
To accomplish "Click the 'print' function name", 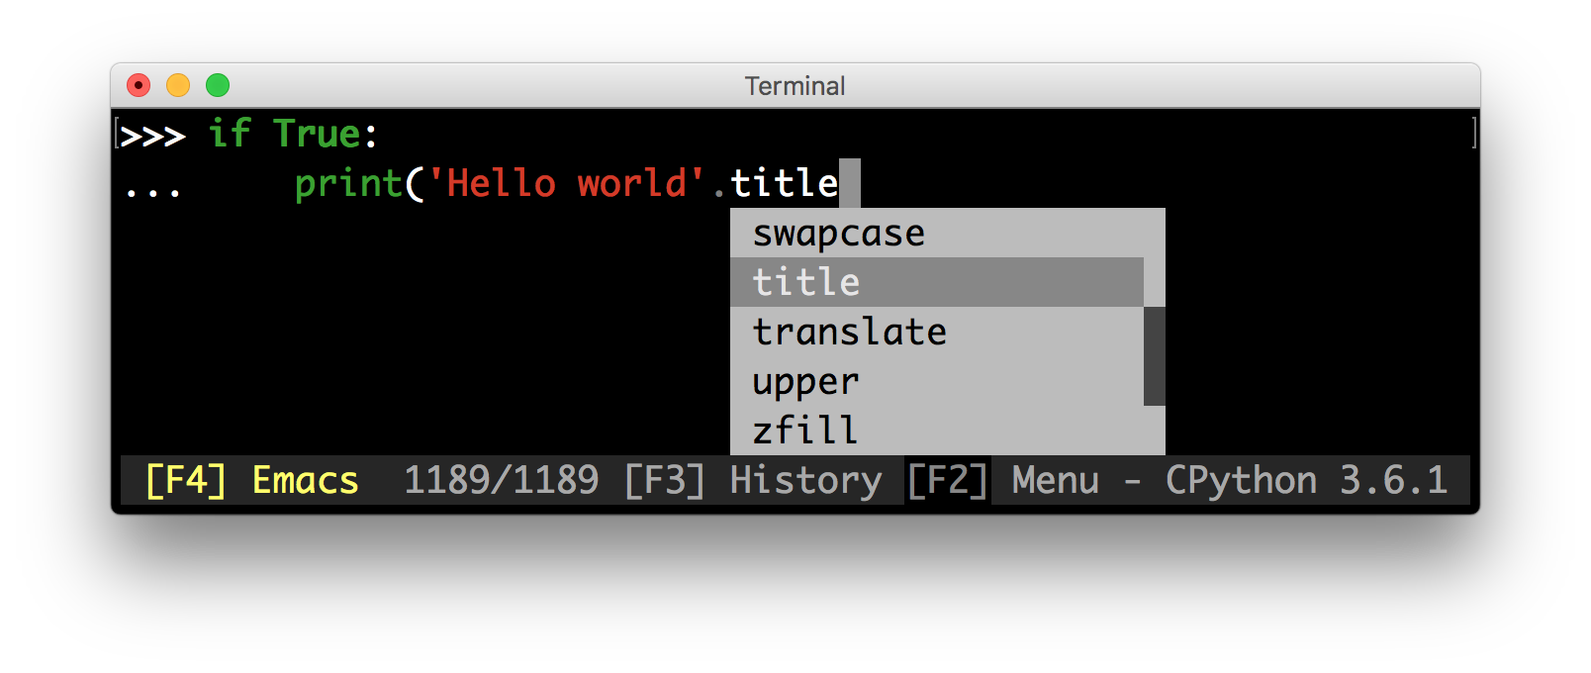I will pos(348,184).
